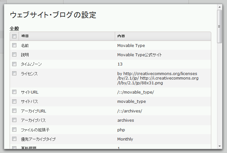This screenshot has width=227, height=153.
Task: Click the 'Monthly' archive type value
Action: (x=125, y=139)
